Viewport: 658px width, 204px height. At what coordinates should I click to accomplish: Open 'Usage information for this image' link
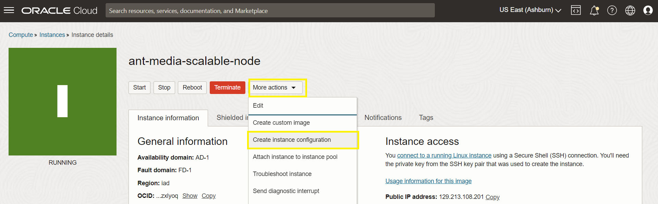[x=428, y=181]
